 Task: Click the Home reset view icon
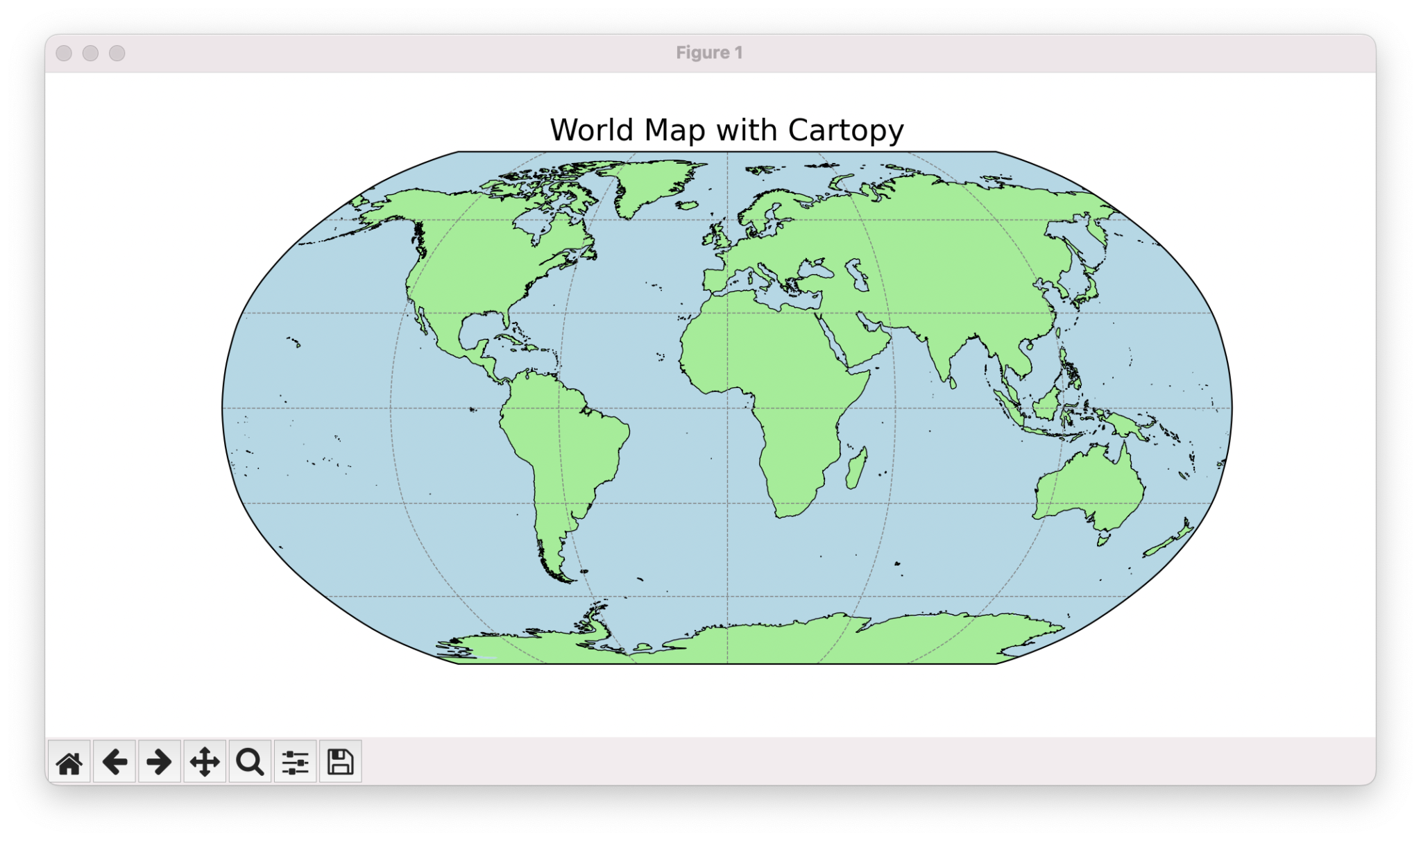(x=70, y=761)
